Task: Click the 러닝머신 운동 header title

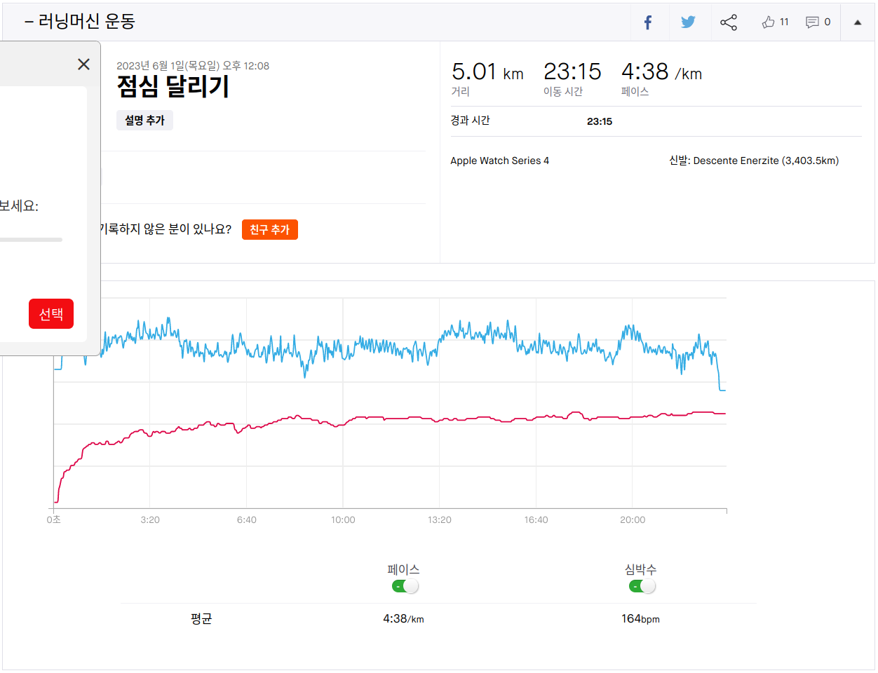Action: point(86,22)
